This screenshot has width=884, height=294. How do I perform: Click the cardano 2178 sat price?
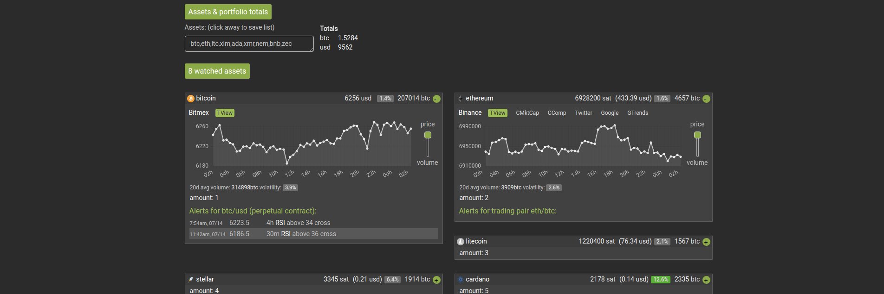(x=603, y=279)
